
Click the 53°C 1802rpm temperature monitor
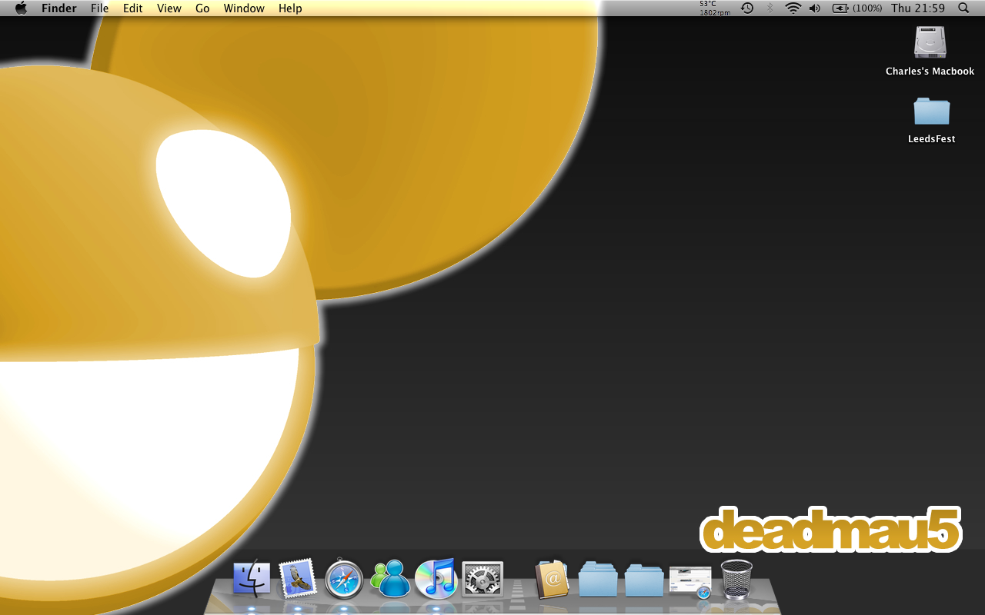click(x=715, y=8)
